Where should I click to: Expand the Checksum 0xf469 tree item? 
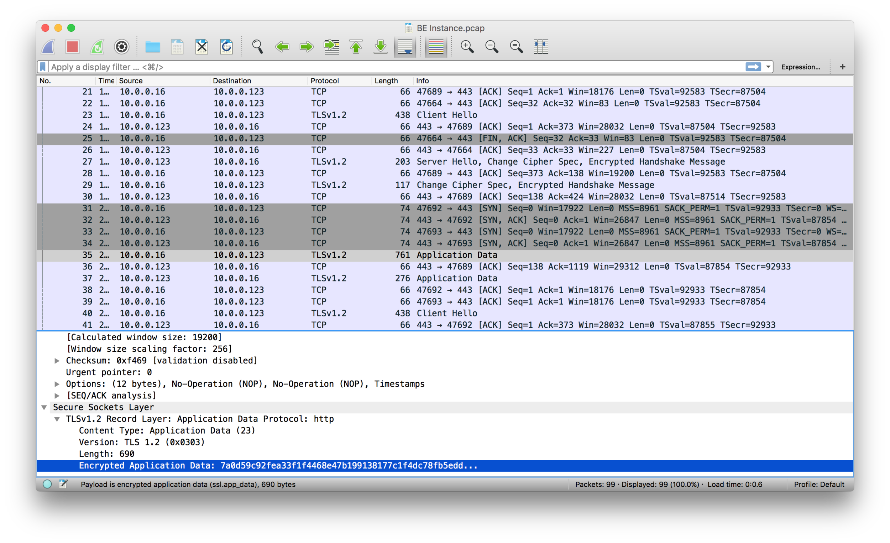(57, 361)
